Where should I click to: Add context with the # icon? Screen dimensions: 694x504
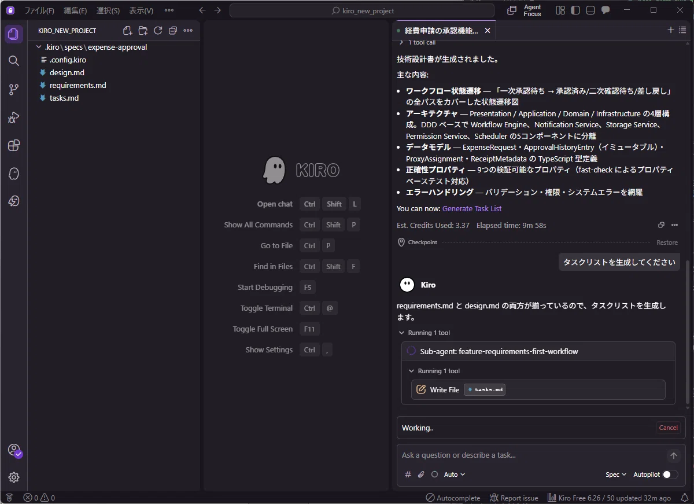408,474
